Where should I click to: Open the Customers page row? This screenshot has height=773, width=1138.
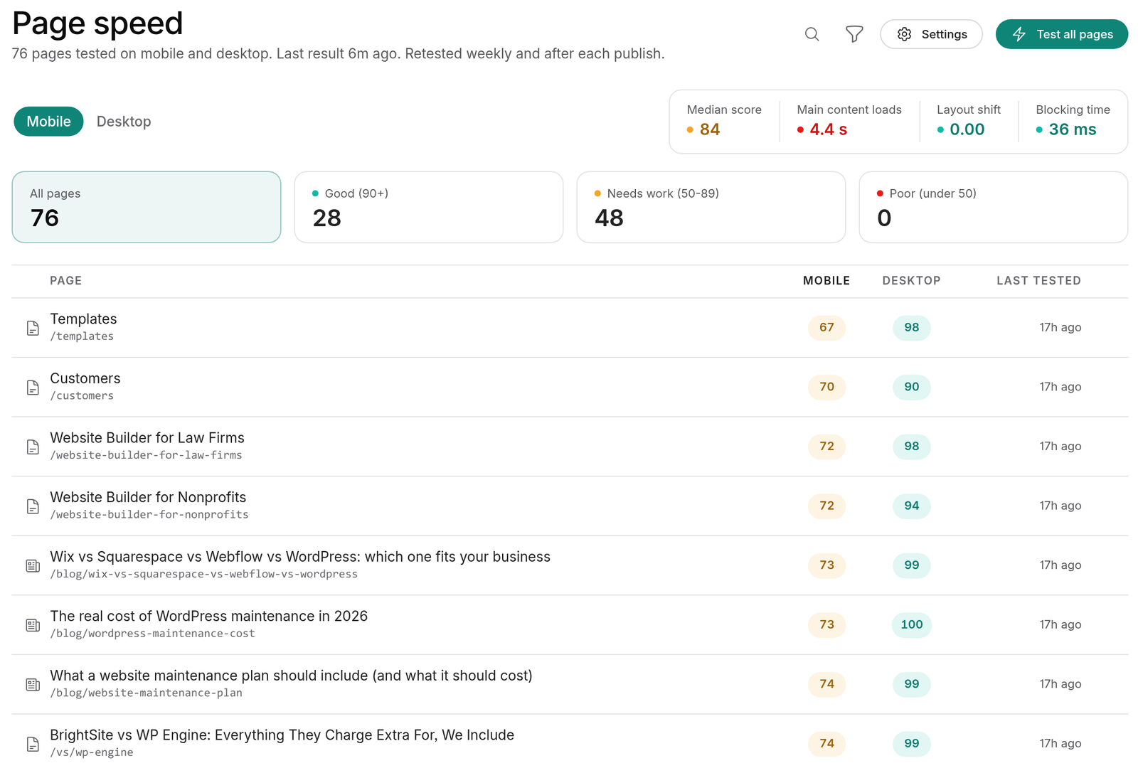pos(570,387)
